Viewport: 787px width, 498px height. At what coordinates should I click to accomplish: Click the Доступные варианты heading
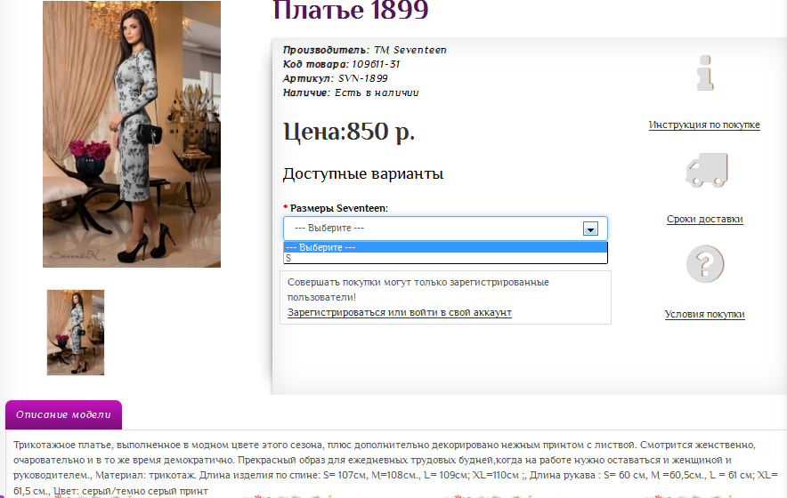363,174
